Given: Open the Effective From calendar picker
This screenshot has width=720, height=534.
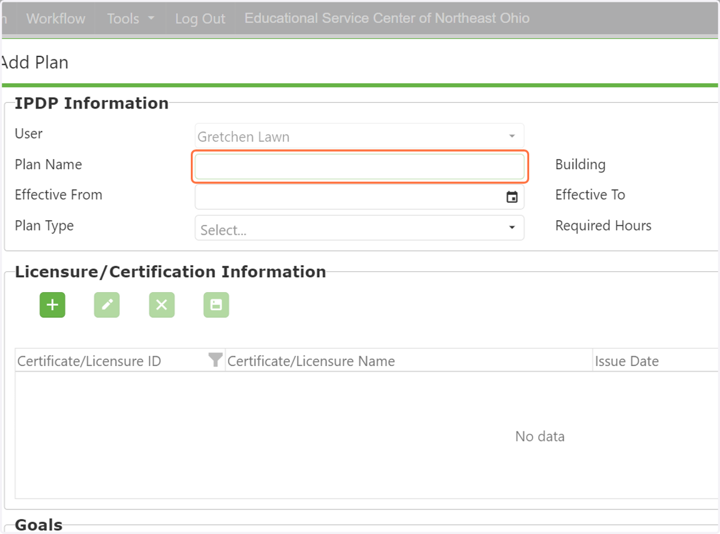Looking at the screenshot, I should pyautogui.click(x=512, y=197).
